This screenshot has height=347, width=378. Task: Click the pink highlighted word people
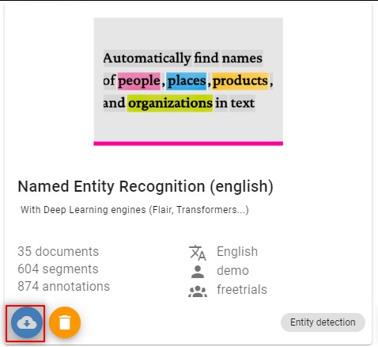point(139,81)
